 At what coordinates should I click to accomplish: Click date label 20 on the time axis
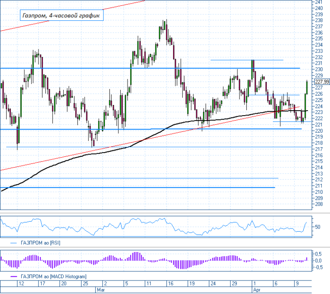pos(64,284)
